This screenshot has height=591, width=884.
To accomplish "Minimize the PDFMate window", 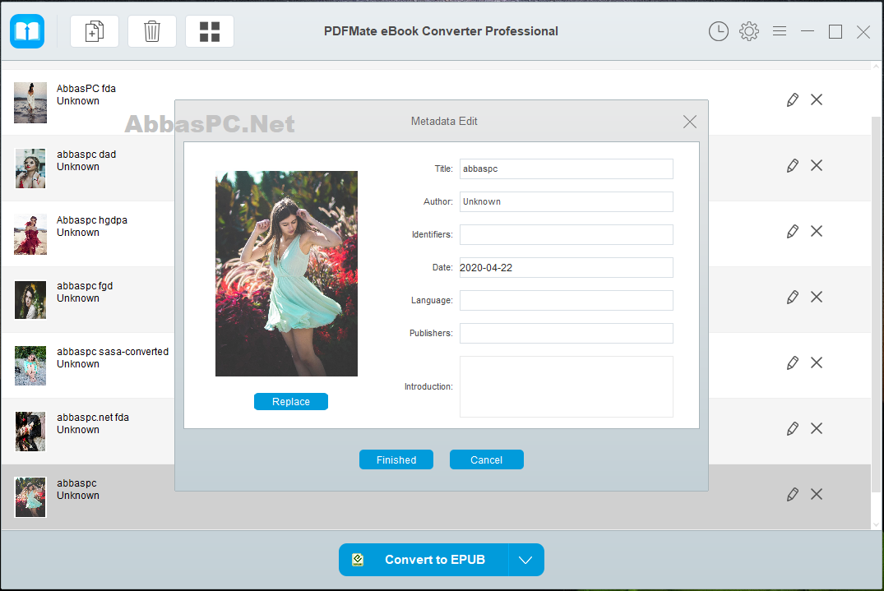I will coord(808,31).
